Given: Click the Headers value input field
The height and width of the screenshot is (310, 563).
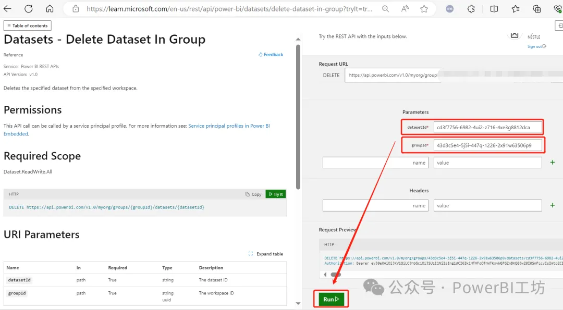Looking at the screenshot, I should click(487, 206).
